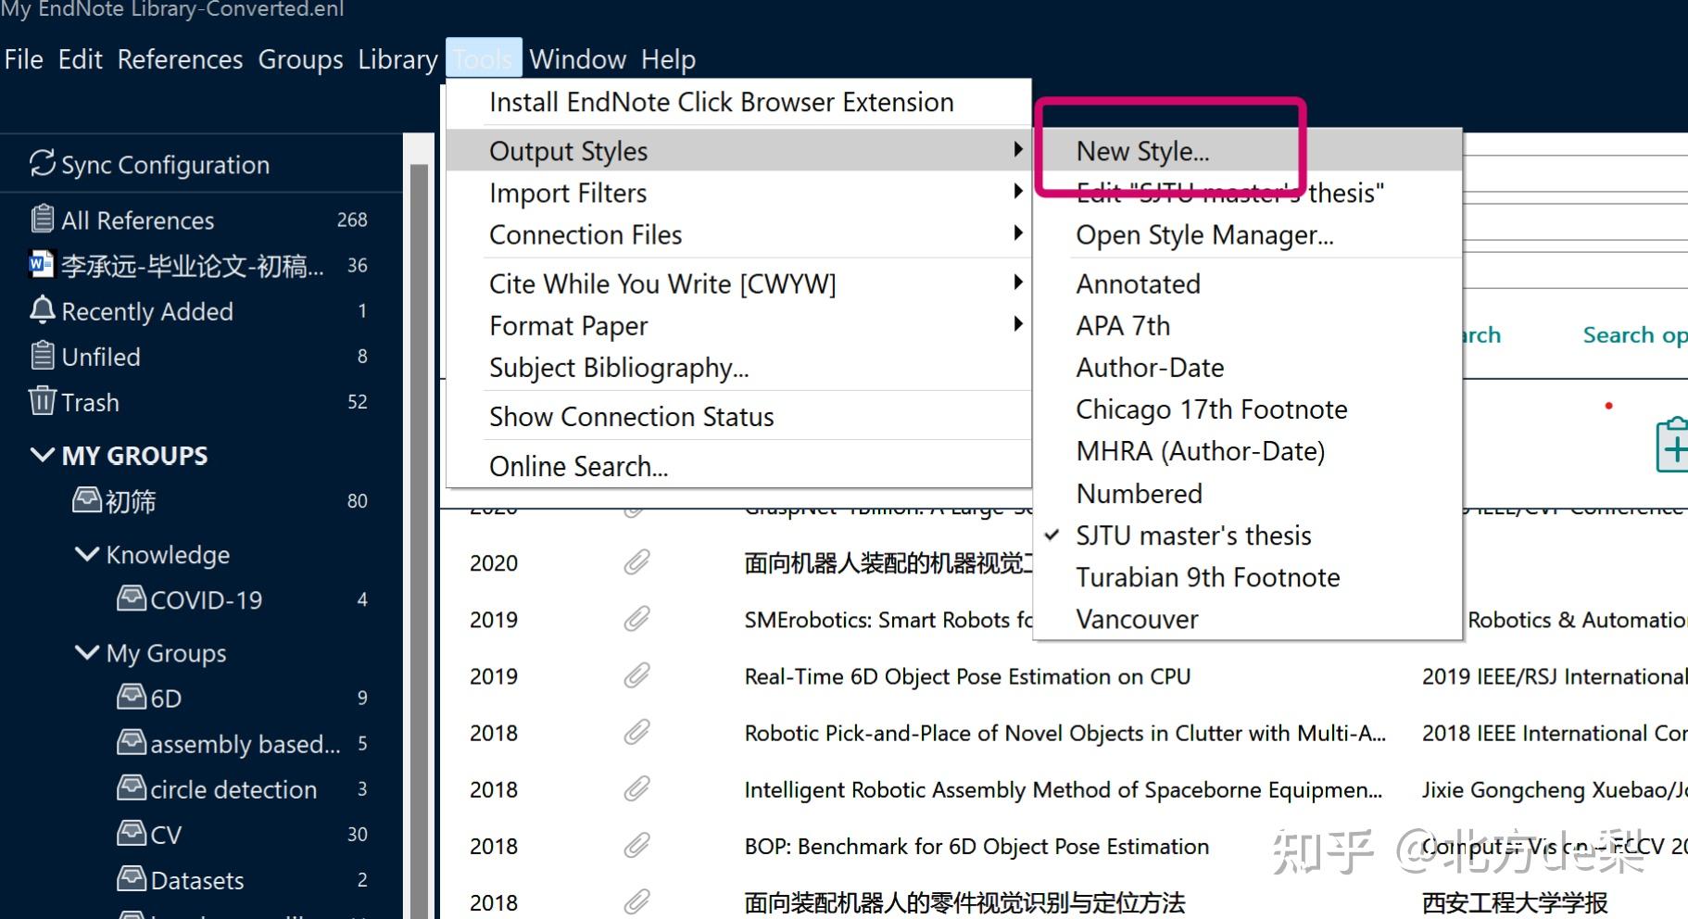Image resolution: width=1688 pixels, height=919 pixels.
Task: Click the add new reference clipboard icon
Action: [x=1672, y=445]
